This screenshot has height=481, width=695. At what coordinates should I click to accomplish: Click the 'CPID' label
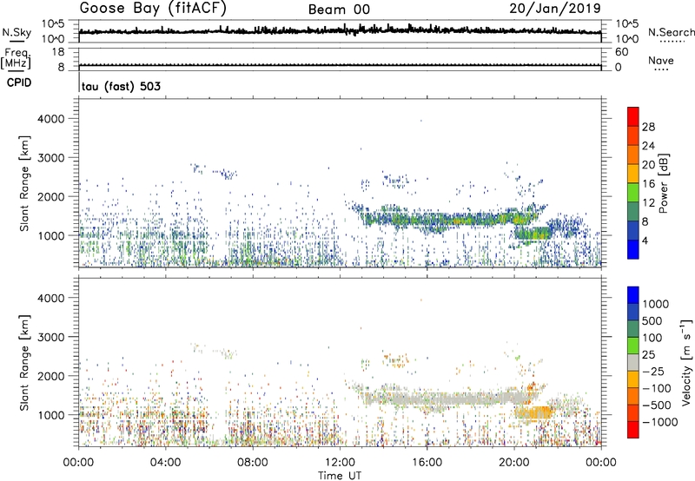tap(19, 82)
